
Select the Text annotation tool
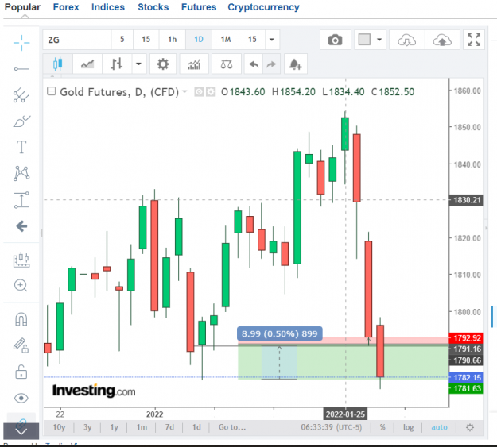point(21,147)
